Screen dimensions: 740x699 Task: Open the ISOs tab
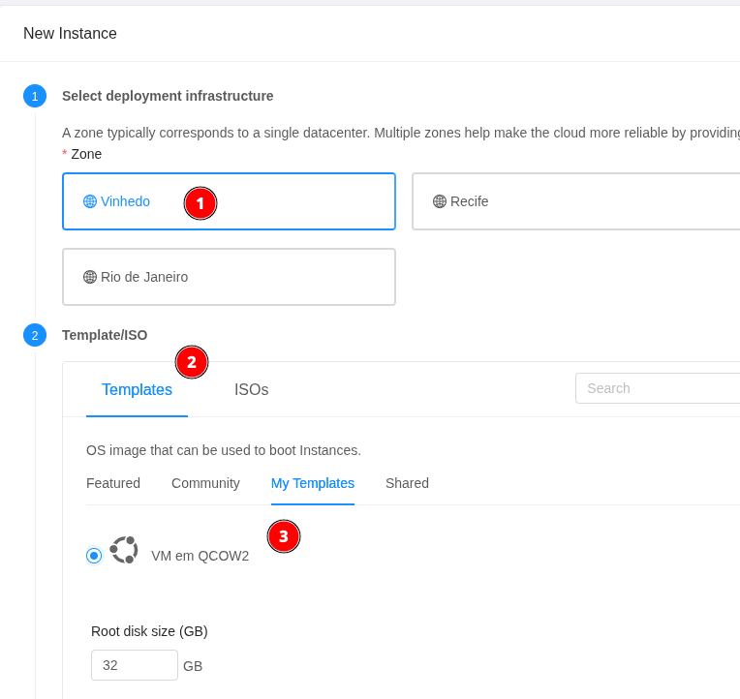coord(251,390)
